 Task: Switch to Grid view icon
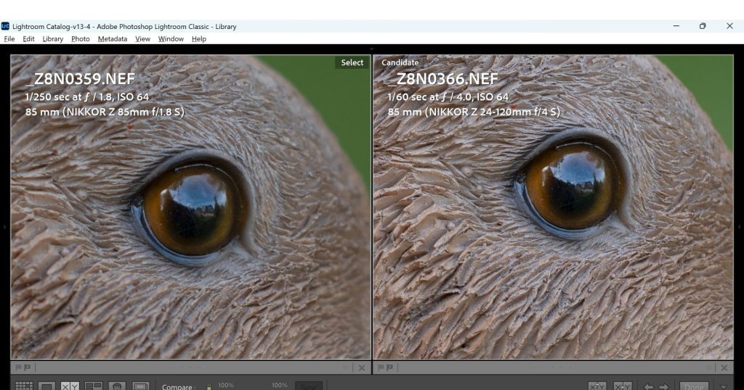[24, 386]
